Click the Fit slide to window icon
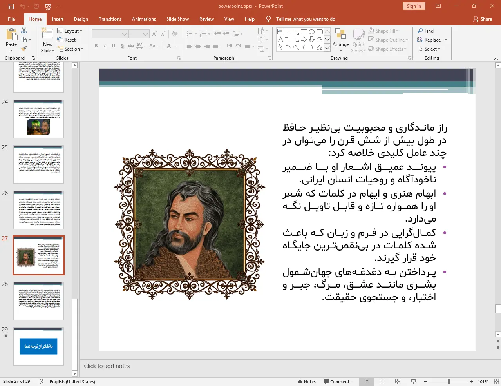 coord(496,382)
